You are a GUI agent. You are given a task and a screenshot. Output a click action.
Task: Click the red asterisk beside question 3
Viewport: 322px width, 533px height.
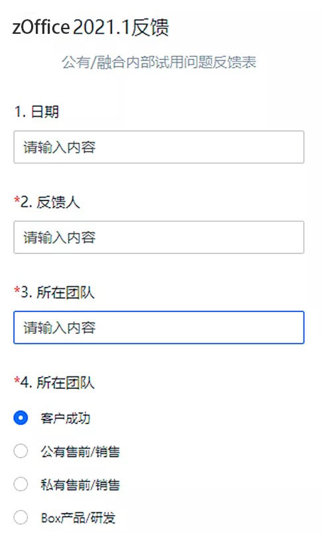pos(17,290)
